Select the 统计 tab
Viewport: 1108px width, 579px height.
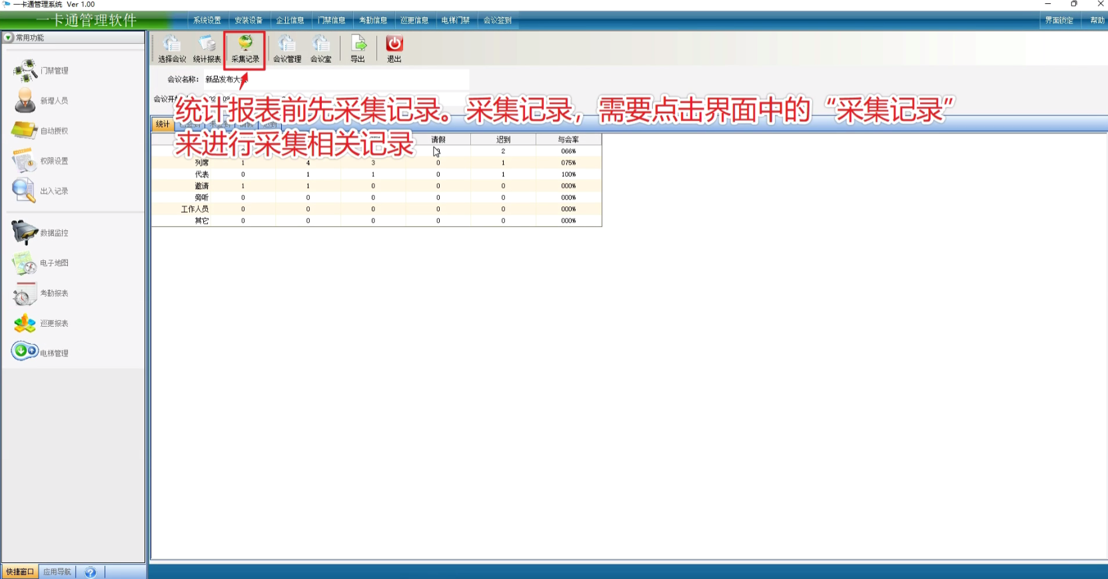pos(163,124)
